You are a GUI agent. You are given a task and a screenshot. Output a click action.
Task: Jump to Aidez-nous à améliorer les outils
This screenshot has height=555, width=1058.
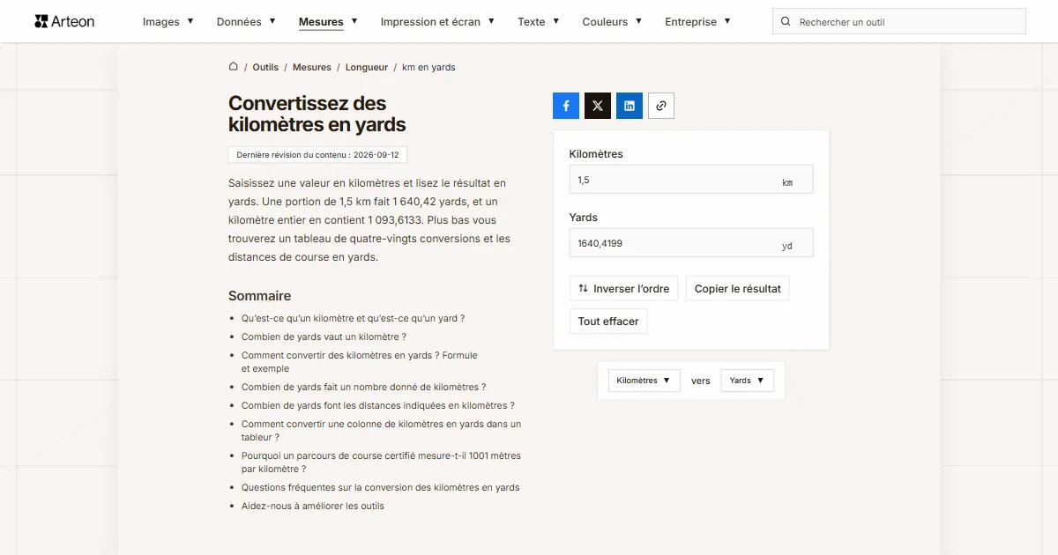tap(313, 506)
